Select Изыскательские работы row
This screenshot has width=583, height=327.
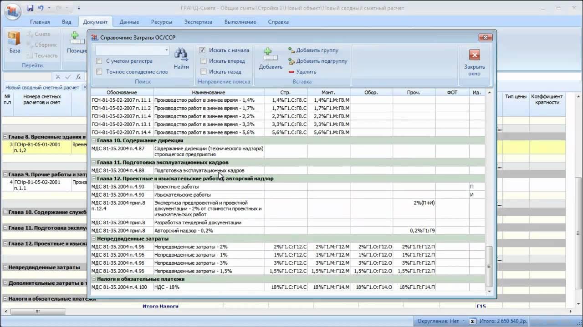click(x=288, y=195)
